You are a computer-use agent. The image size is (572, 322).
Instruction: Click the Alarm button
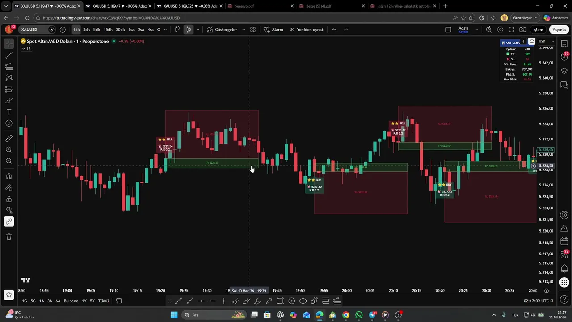[x=273, y=30]
